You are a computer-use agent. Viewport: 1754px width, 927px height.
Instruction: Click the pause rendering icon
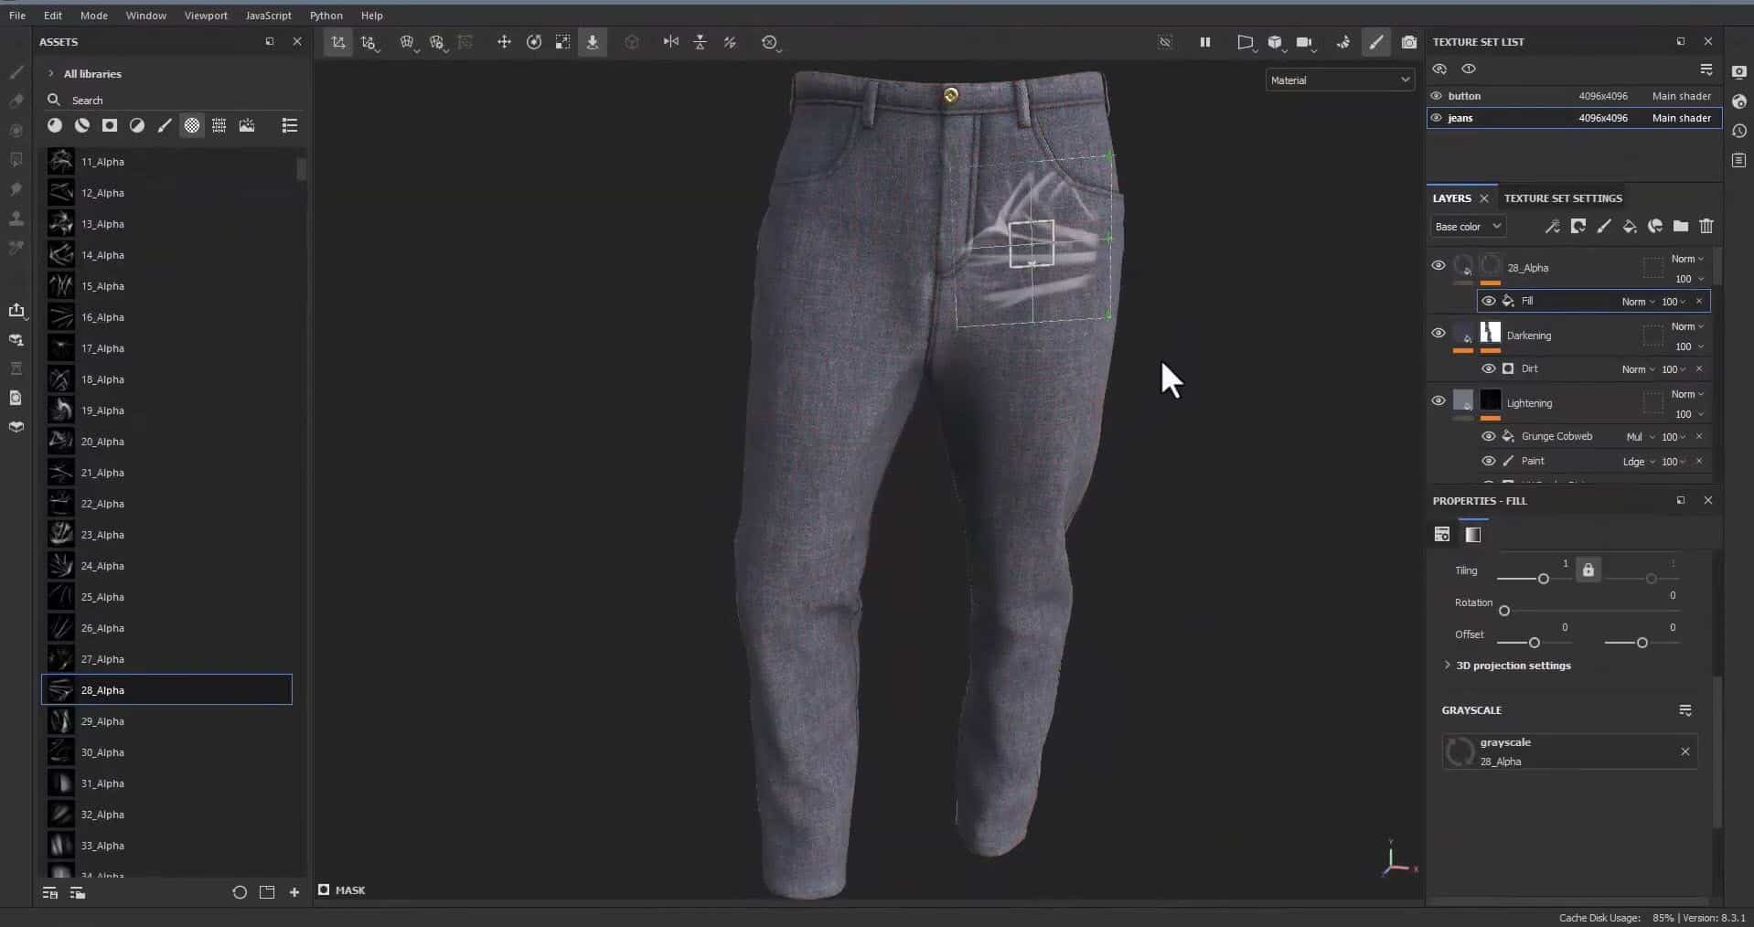click(x=1204, y=42)
